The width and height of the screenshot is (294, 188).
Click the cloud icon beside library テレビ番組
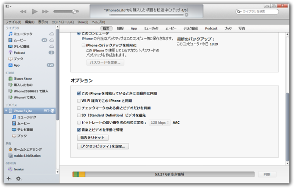click(52, 46)
